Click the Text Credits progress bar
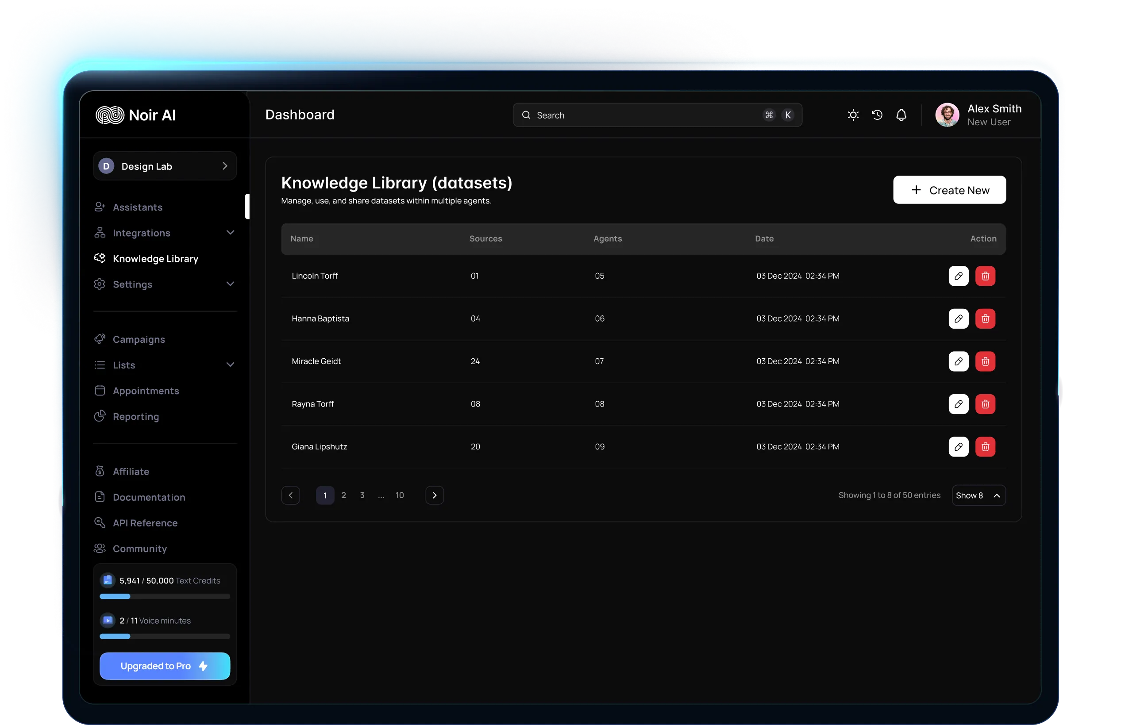This screenshot has height=725, width=1121. tap(164, 596)
